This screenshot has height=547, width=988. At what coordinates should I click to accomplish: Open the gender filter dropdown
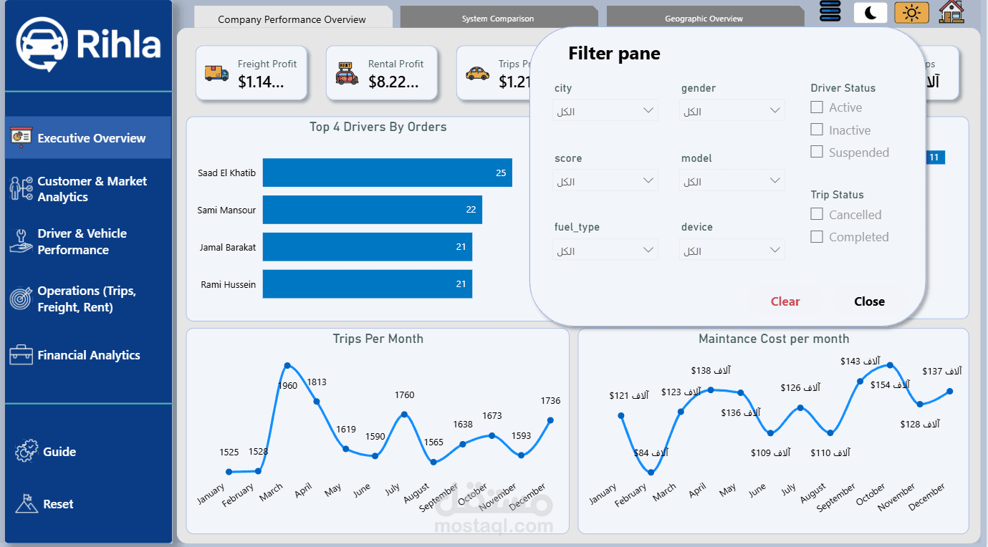tap(732, 111)
